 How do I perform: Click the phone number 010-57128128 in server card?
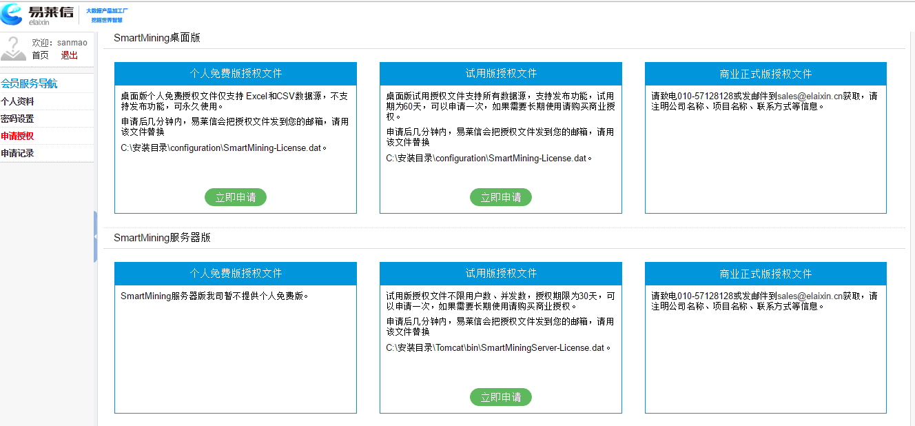(x=706, y=296)
